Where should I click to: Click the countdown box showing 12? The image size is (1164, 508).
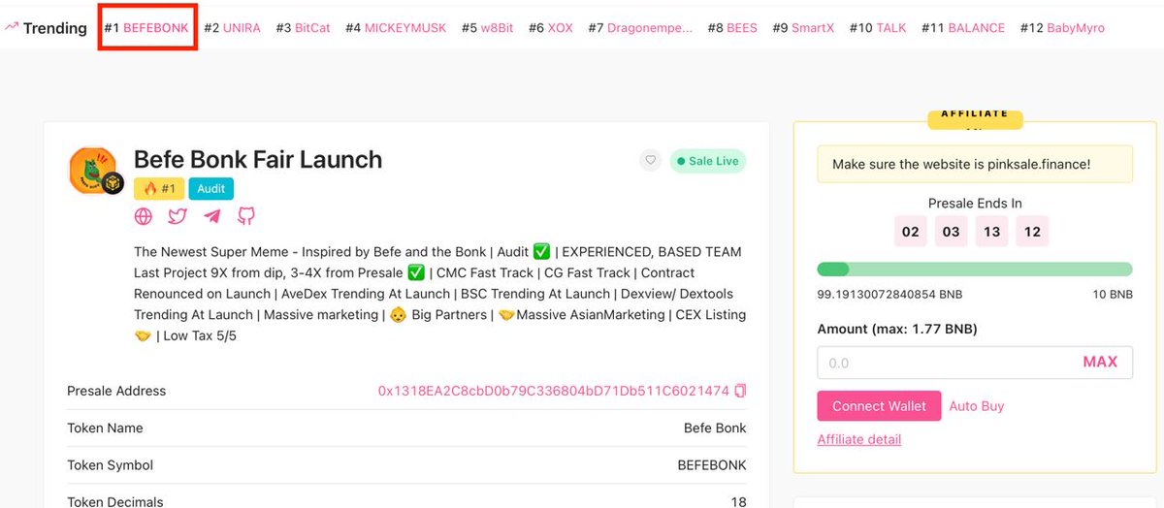(1032, 232)
